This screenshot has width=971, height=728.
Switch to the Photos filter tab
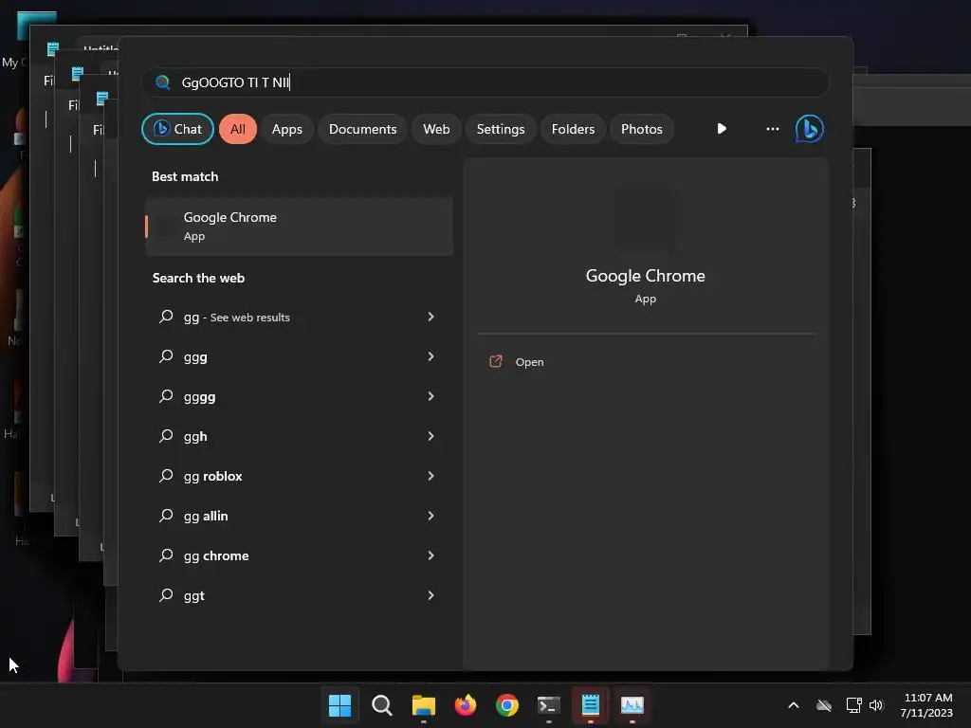point(642,129)
